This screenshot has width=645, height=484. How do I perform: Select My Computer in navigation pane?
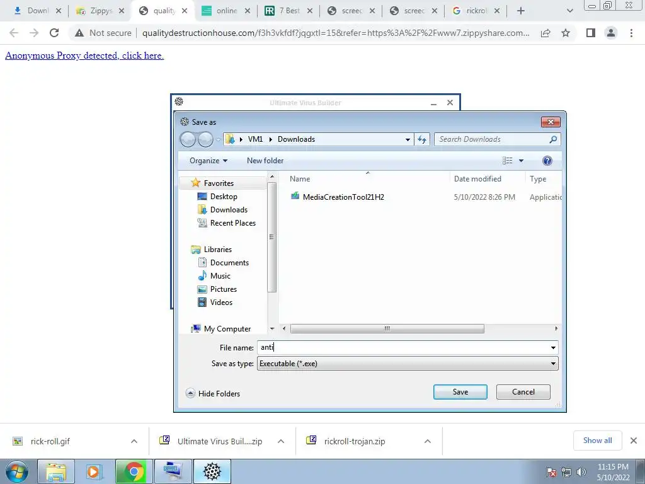[x=221, y=329]
